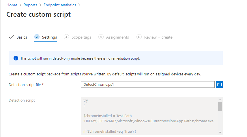Click the step 5 circle icon
Screen dimensions: 247x137
click(139, 37)
